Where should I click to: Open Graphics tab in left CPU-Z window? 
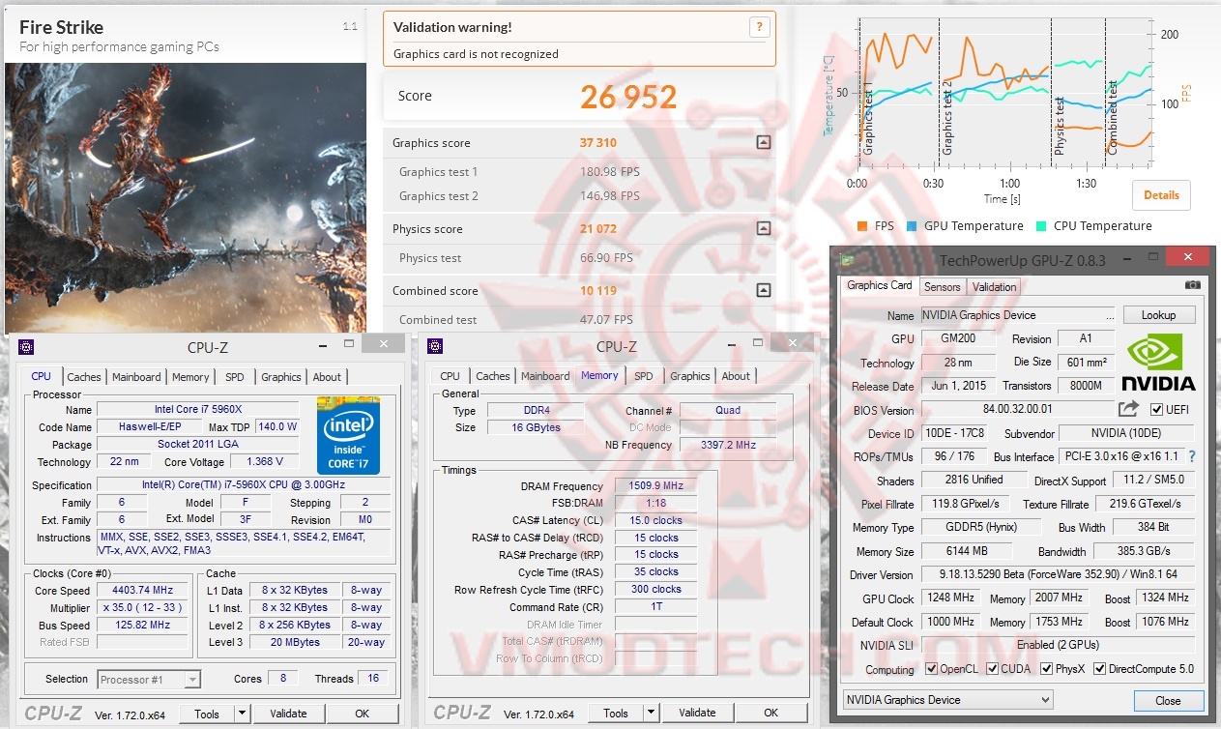tap(281, 377)
